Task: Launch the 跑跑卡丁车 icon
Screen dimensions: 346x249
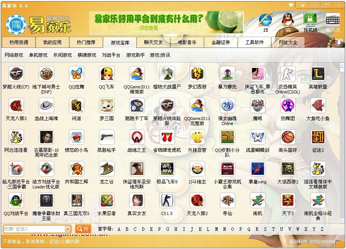Action: point(137,106)
